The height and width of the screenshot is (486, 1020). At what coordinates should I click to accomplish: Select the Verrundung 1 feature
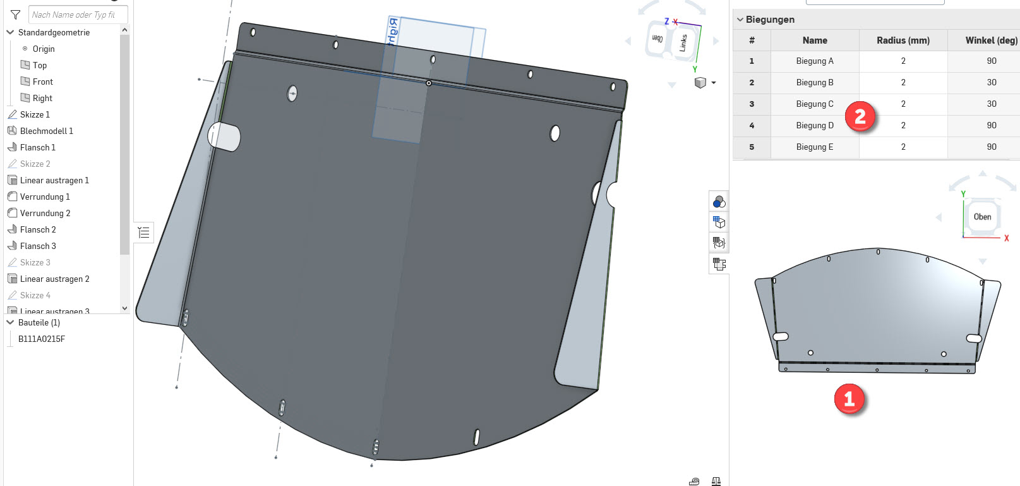coord(45,197)
